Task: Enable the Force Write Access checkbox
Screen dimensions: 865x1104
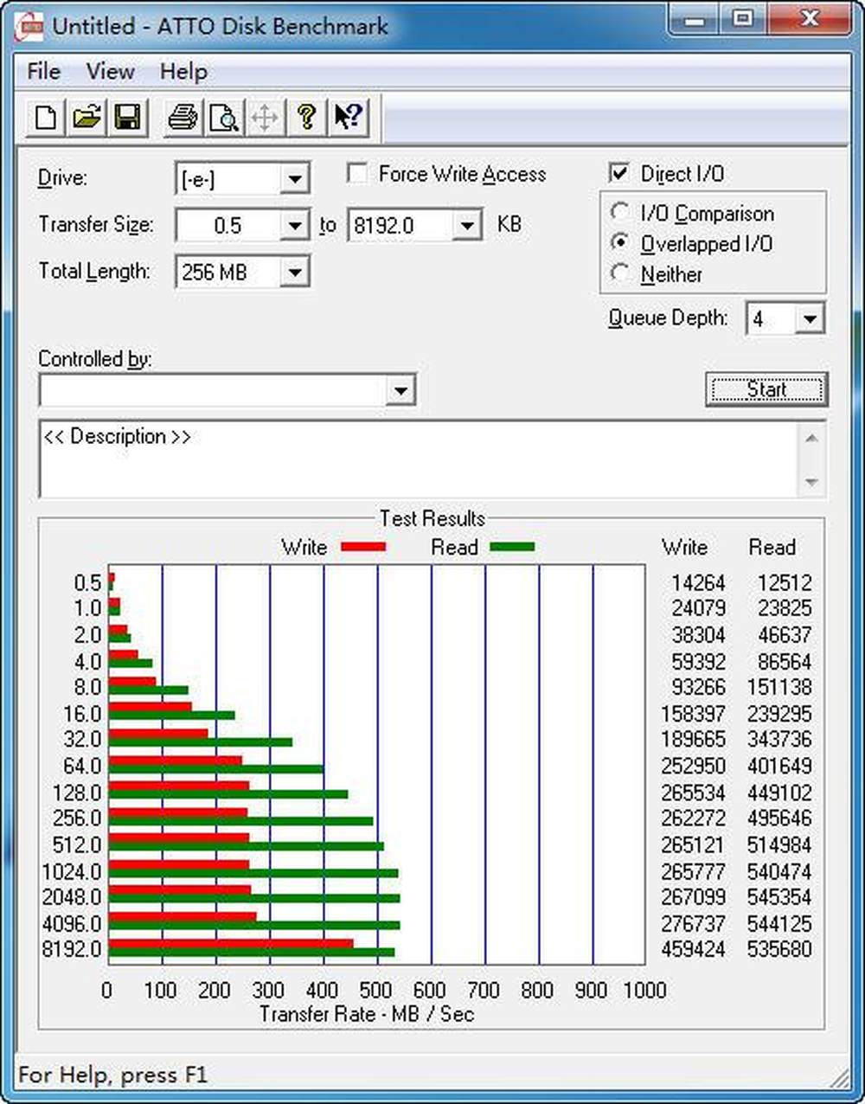Action: (356, 173)
